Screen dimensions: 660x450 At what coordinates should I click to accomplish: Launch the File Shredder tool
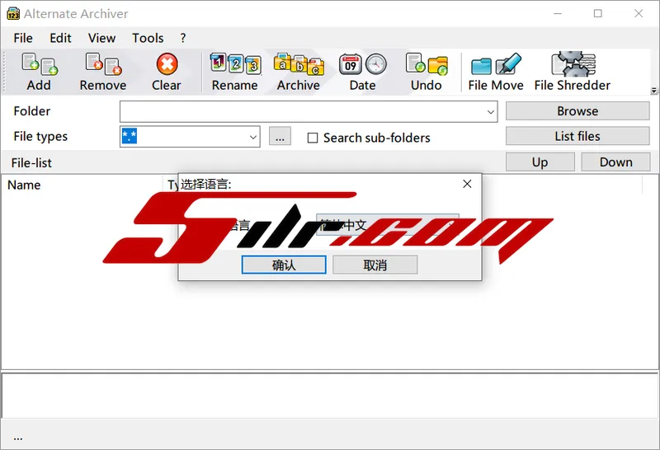[x=573, y=72]
